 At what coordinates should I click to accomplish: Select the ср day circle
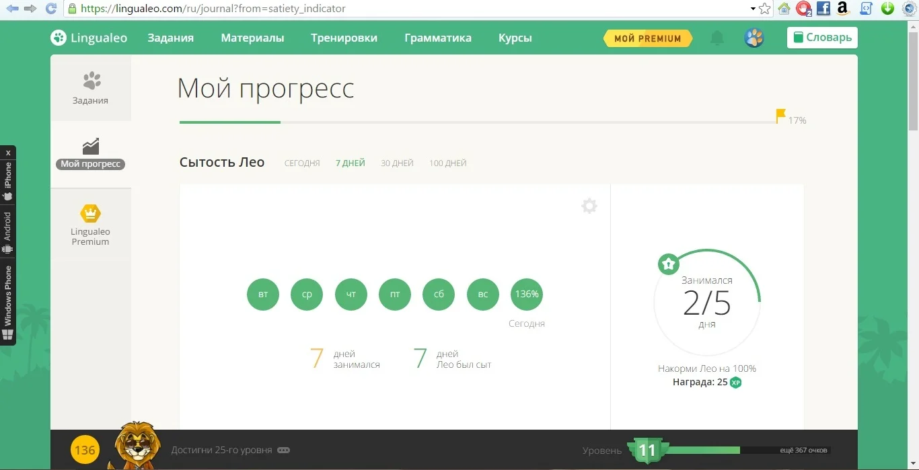tap(307, 295)
